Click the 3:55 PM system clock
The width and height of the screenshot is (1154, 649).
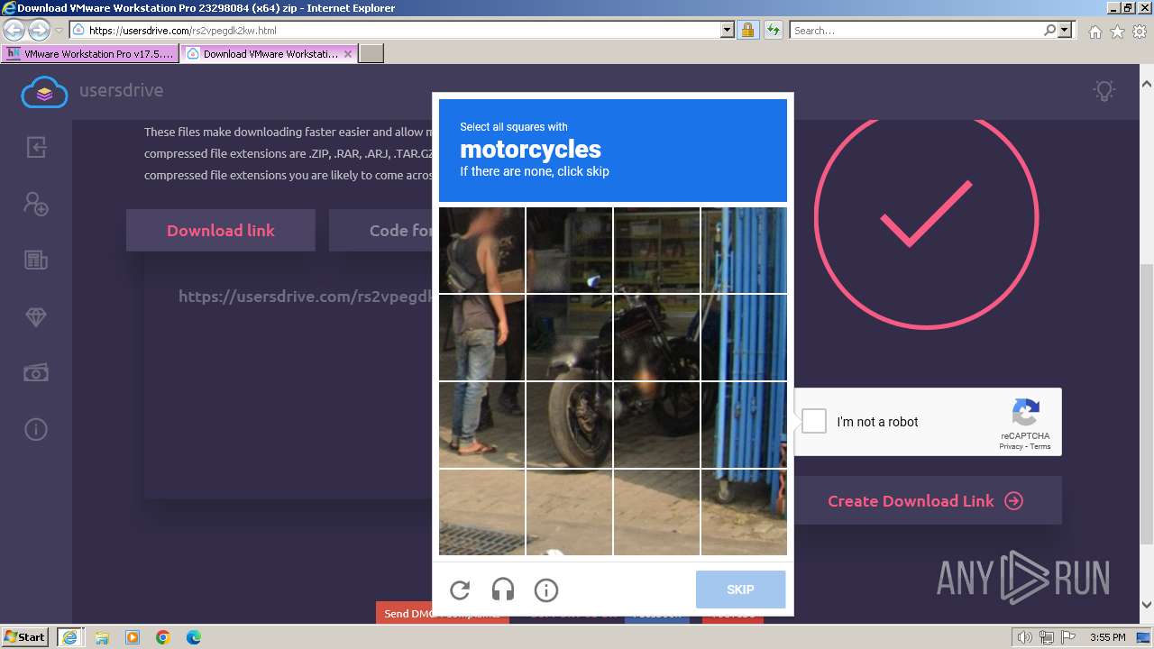(x=1107, y=637)
